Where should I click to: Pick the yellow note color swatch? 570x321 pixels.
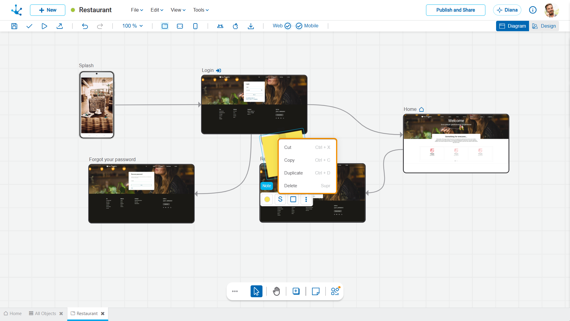[x=267, y=199]
